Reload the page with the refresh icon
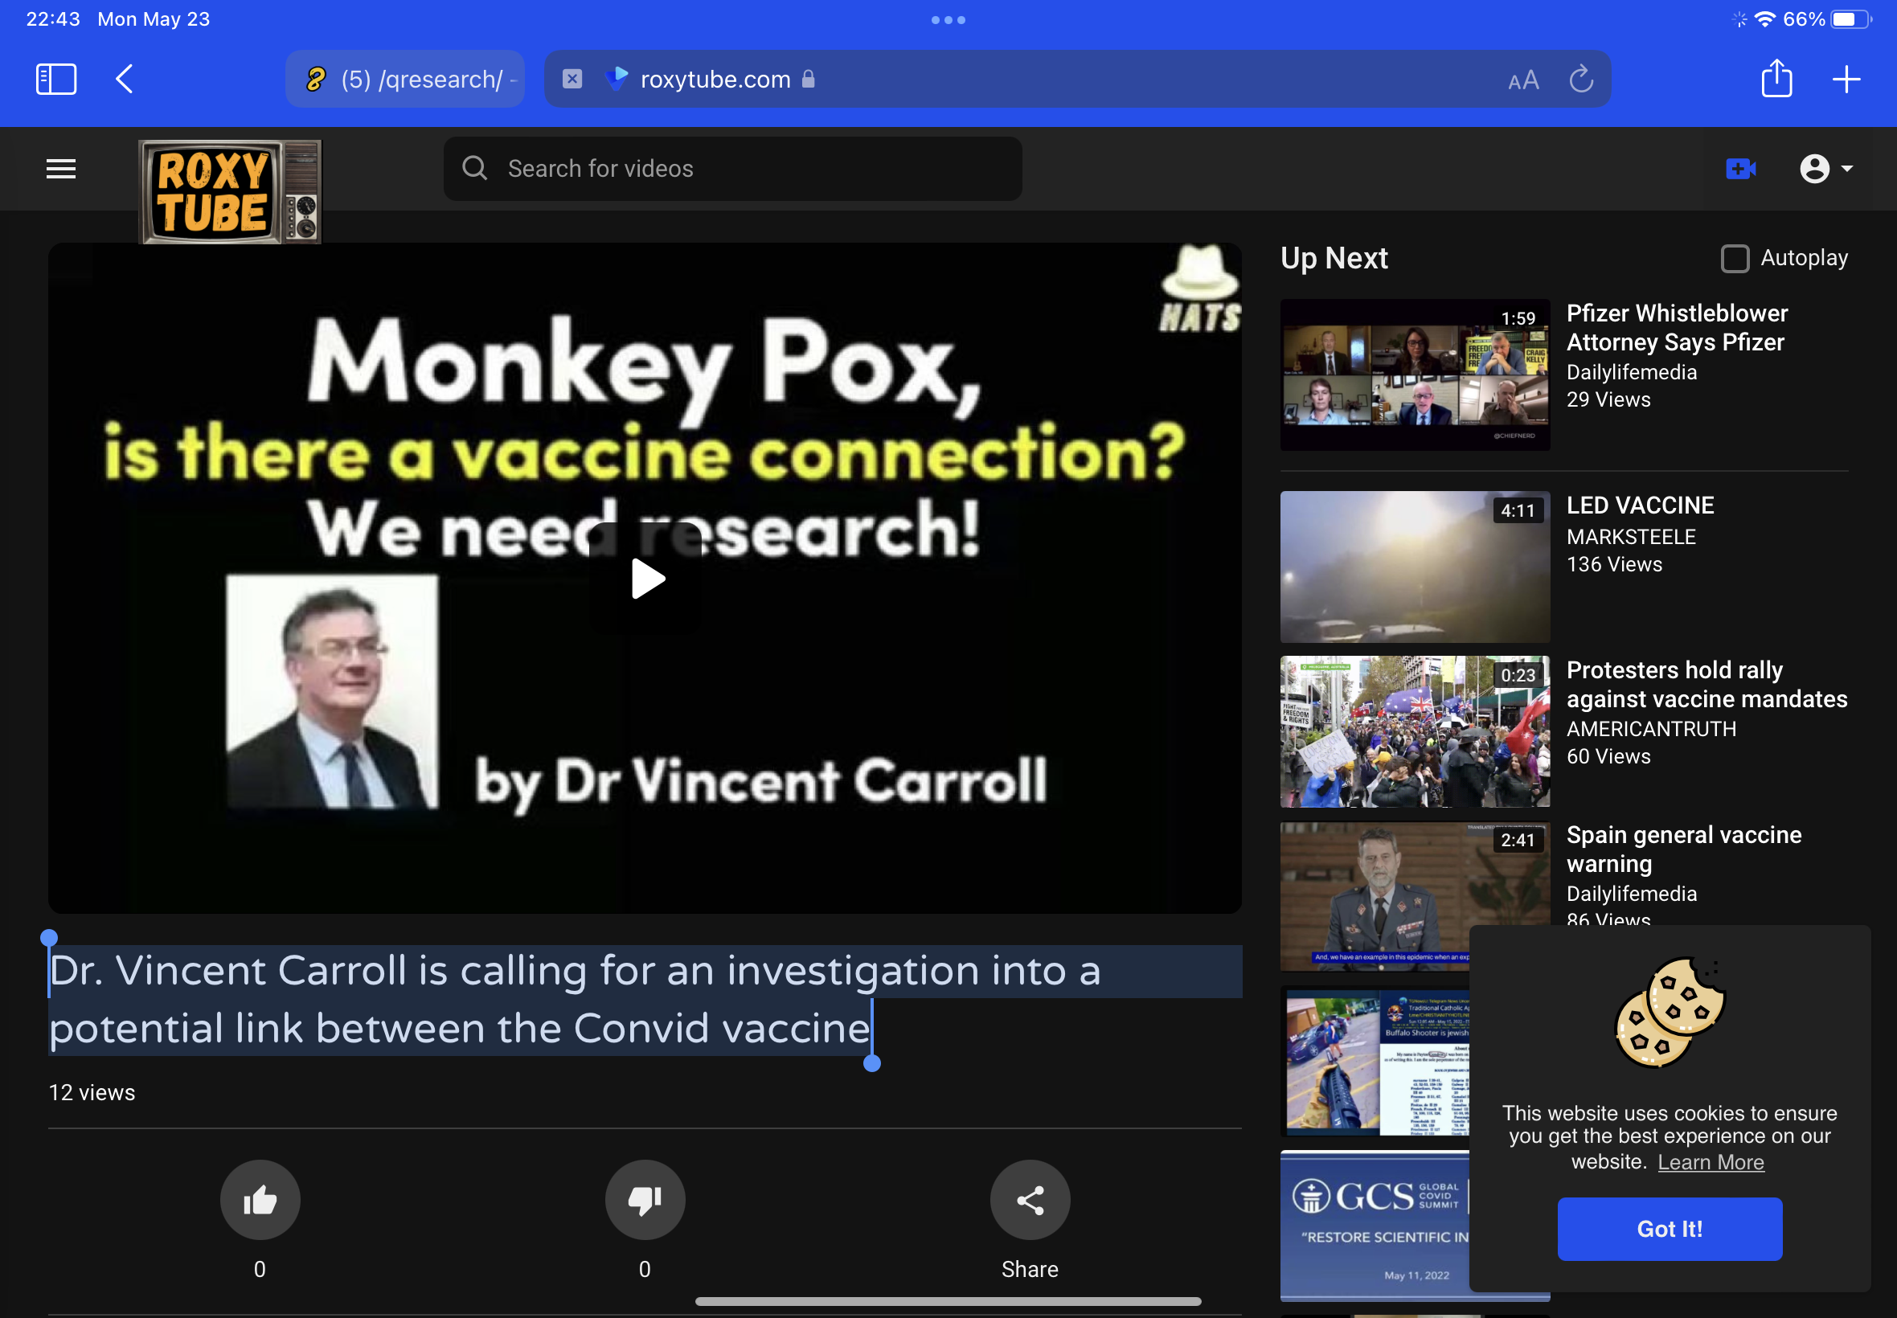The width and height of the screenshot is (1897, 1318). [x=1580, y=80]
